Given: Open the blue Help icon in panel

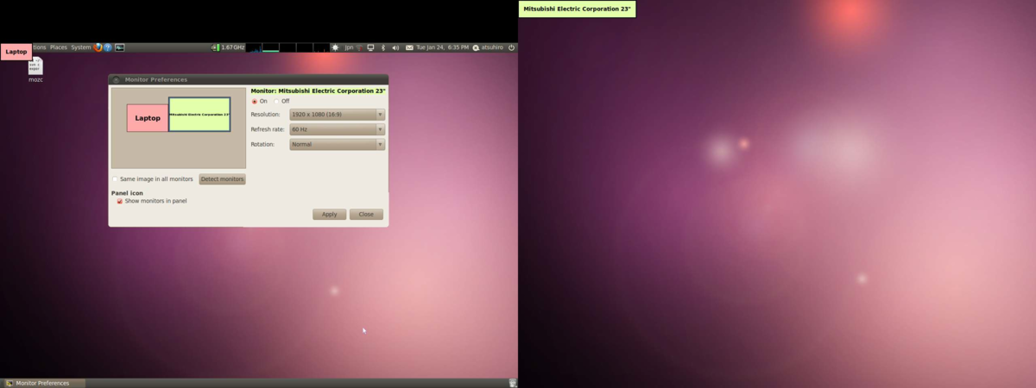Looking at the screenshot, I should click(108, 47).
